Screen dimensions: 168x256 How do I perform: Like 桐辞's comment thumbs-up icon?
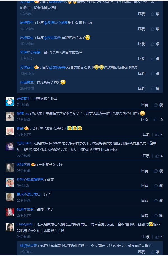(x=157, y=135)
